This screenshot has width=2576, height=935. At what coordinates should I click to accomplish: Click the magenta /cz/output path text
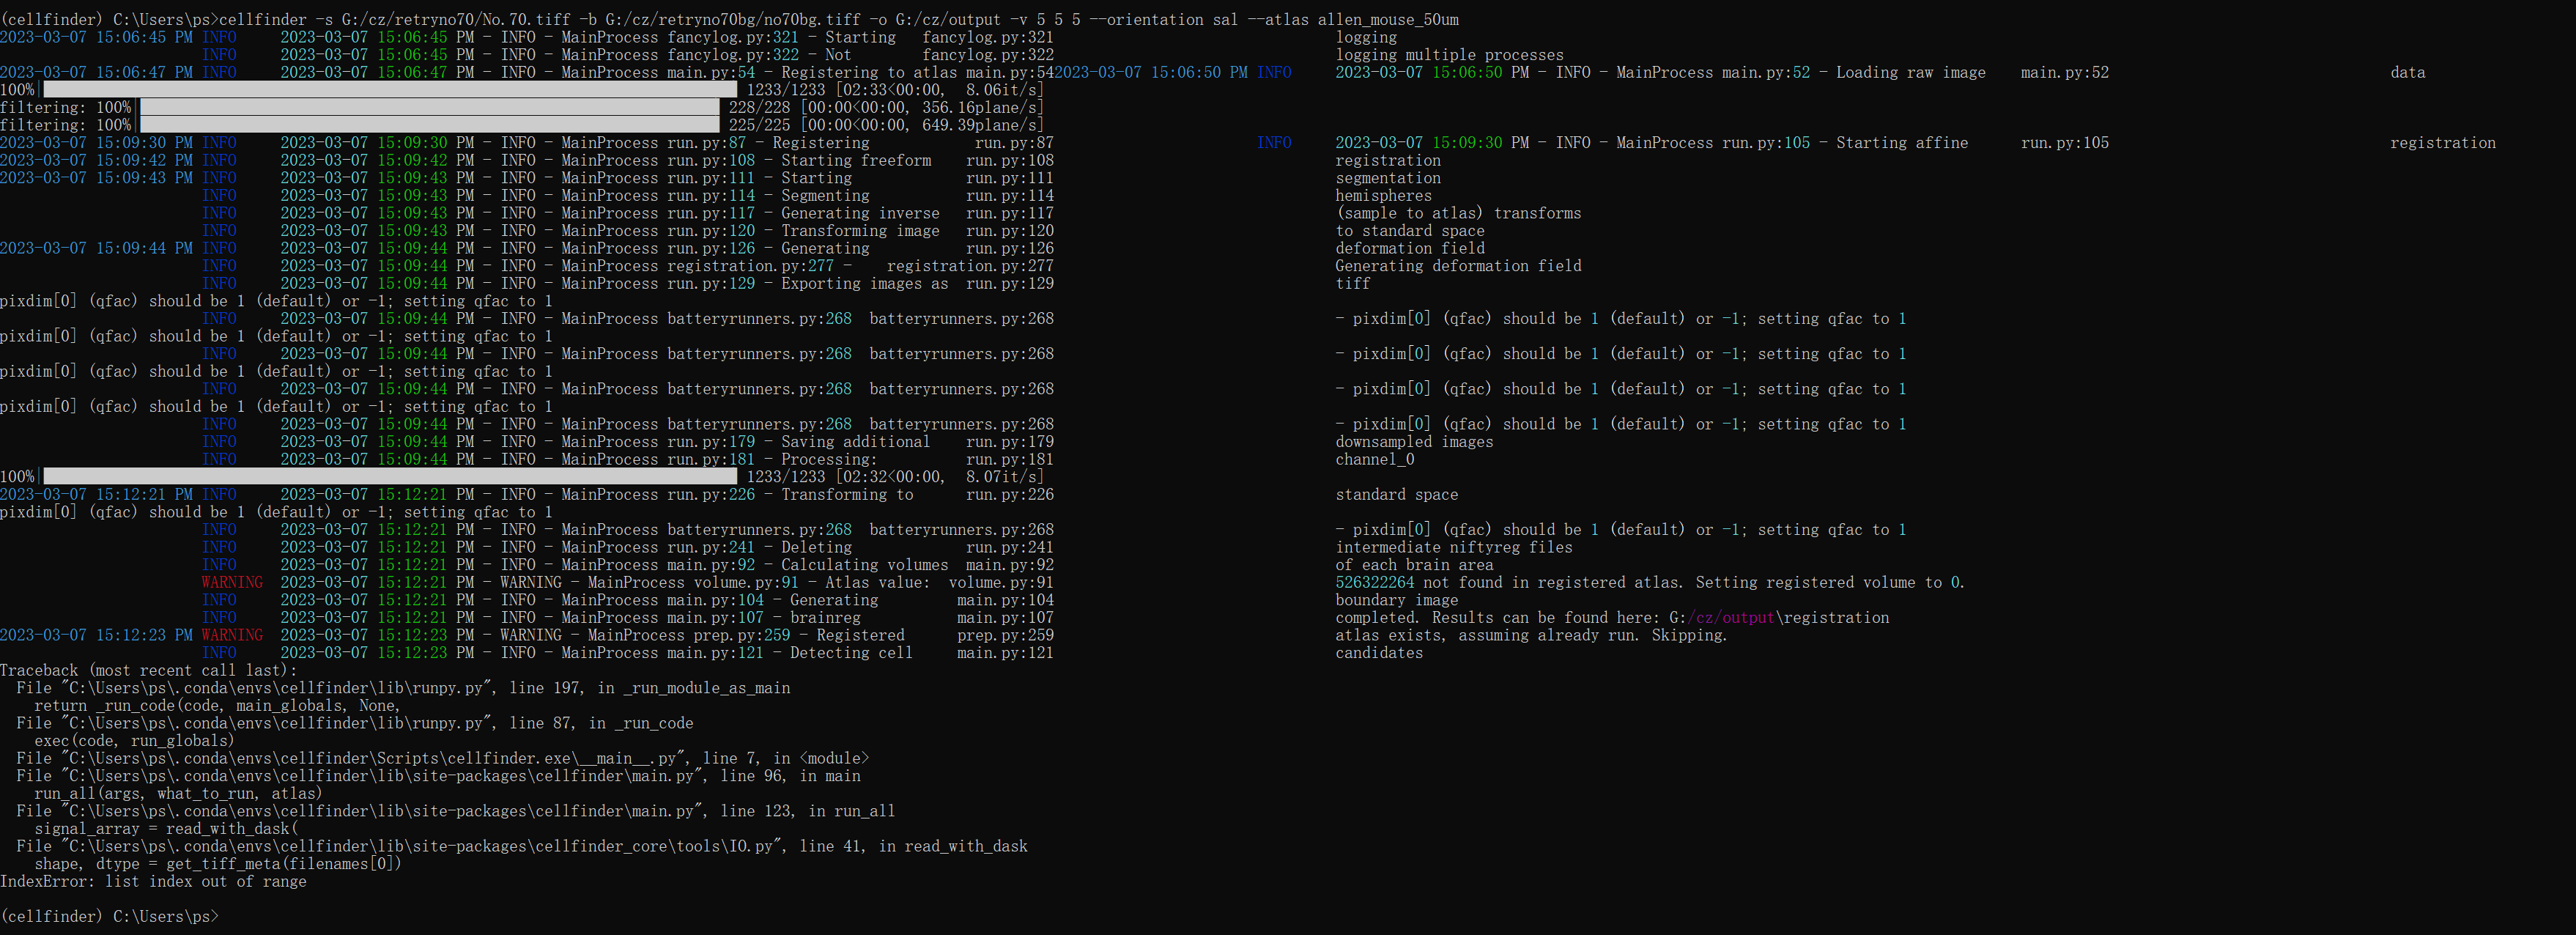point(1731,617)
